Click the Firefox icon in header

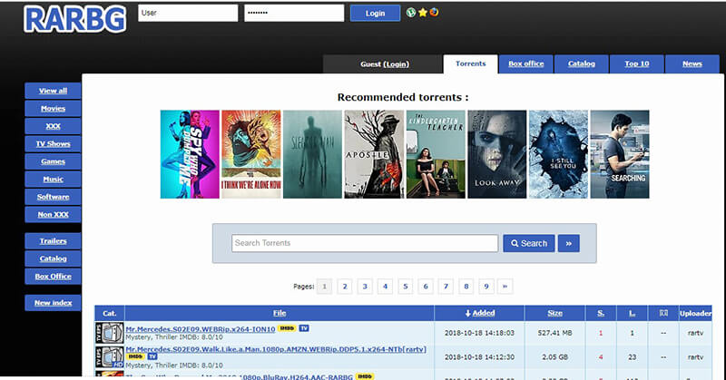[x=434, y=12]
